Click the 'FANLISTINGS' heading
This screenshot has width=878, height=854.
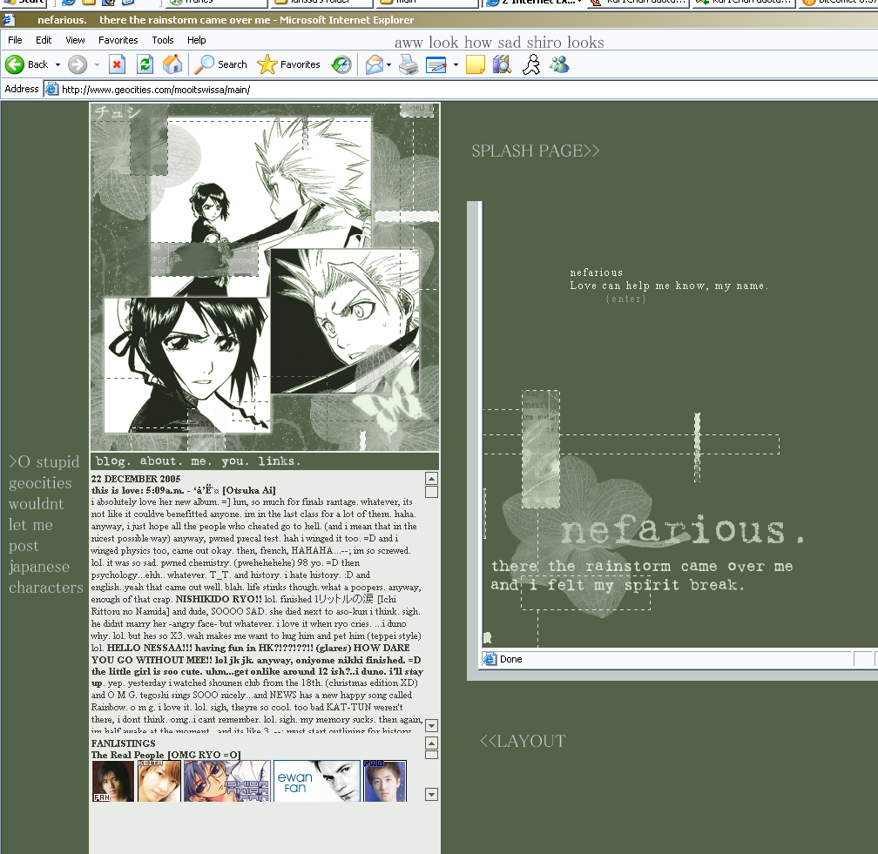123,743
